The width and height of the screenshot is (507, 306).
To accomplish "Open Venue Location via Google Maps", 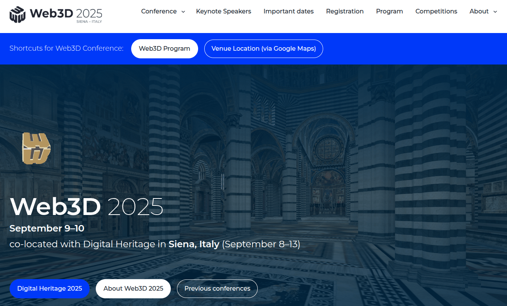I will point(264,49).
